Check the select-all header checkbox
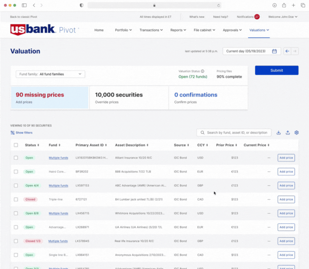 coord(16,145)
